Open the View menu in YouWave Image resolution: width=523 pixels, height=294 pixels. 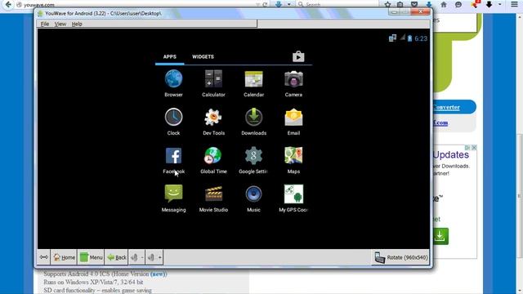tap(60, 24)
